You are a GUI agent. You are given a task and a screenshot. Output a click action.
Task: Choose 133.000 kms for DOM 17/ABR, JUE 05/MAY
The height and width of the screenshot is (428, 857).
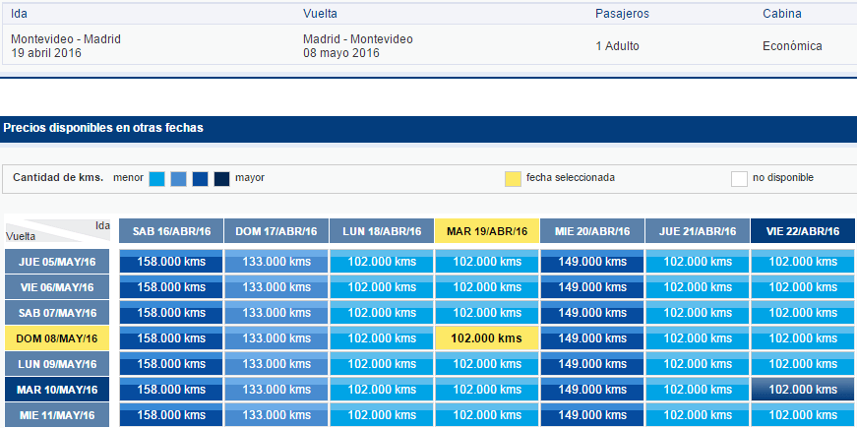tap(276, 262)
